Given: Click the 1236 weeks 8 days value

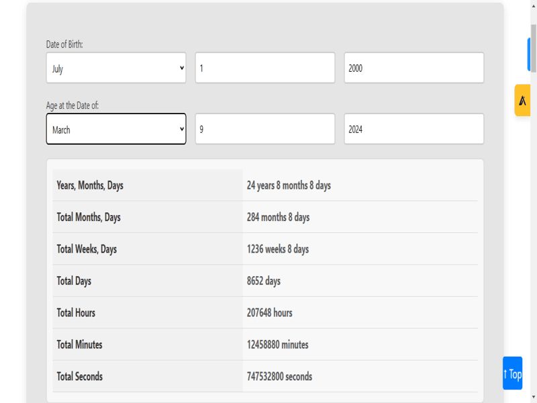Looking at the screenshot, I should (x=278, y=249).
